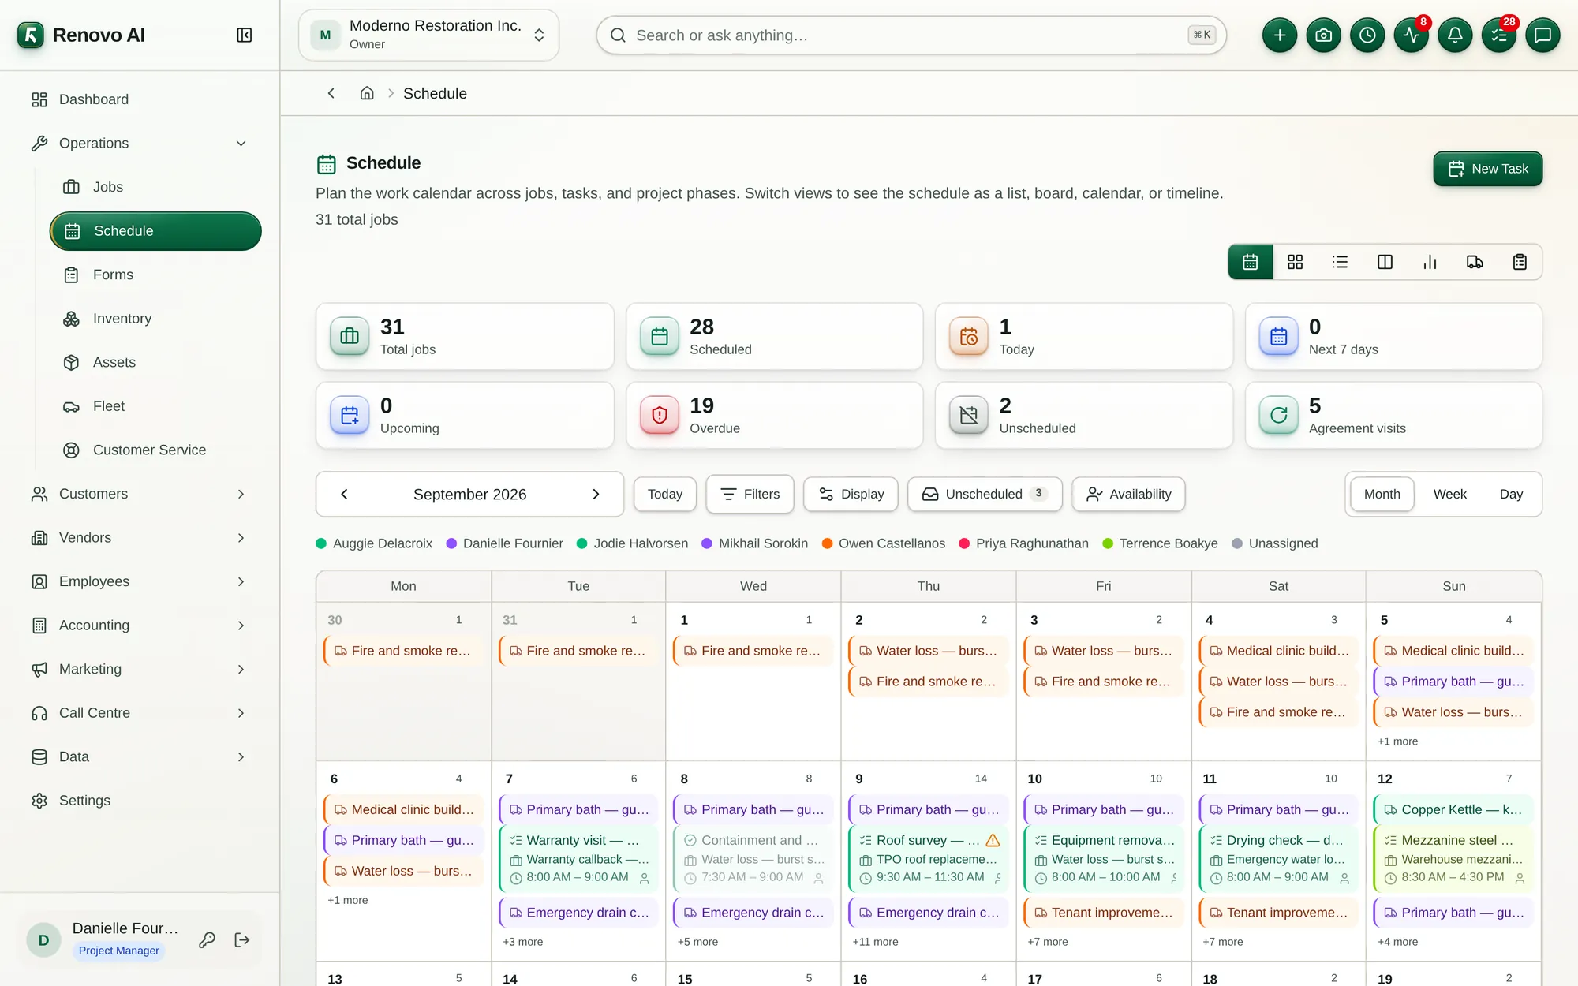Select the Day view toggle

(x=1511, y=494)
